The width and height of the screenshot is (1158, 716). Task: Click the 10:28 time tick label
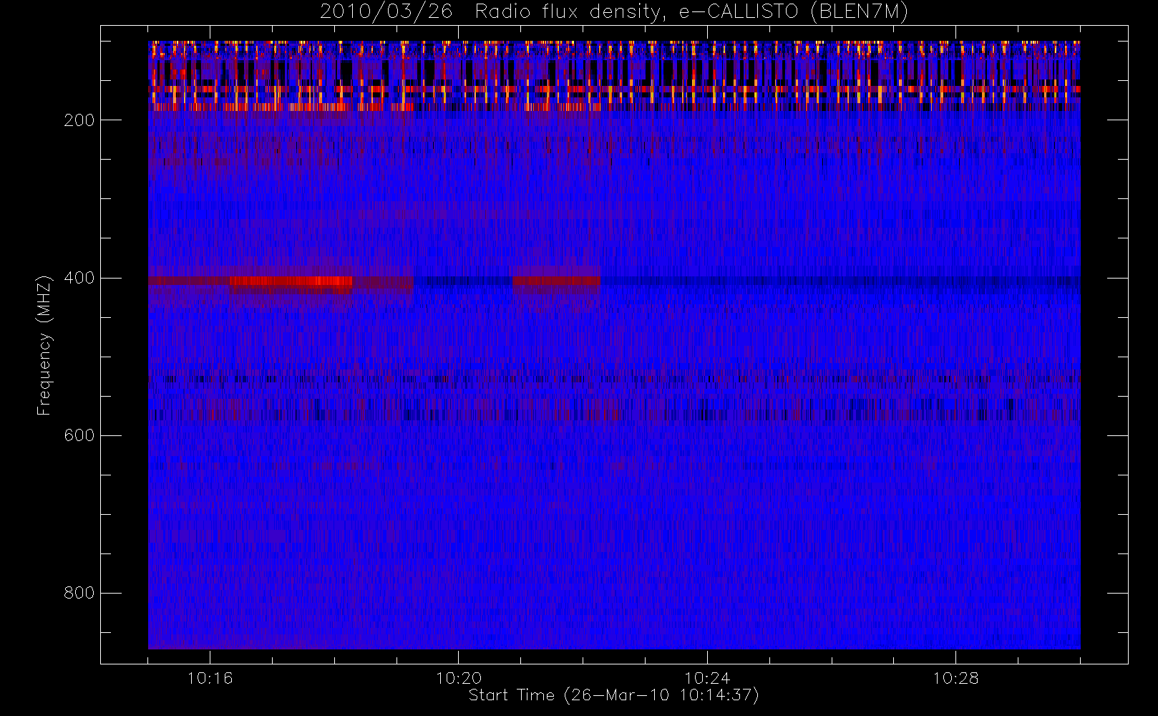(955, 678)
